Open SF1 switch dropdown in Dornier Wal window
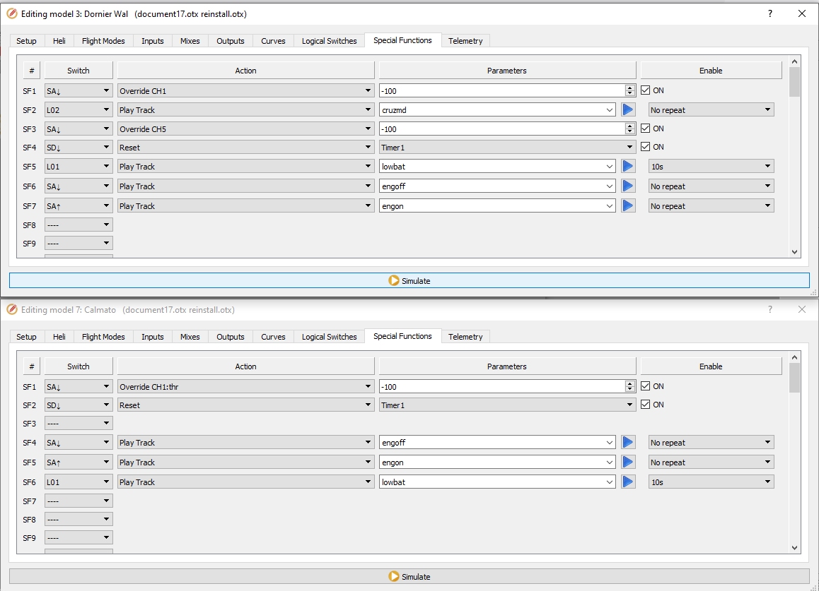 [79, 91]
